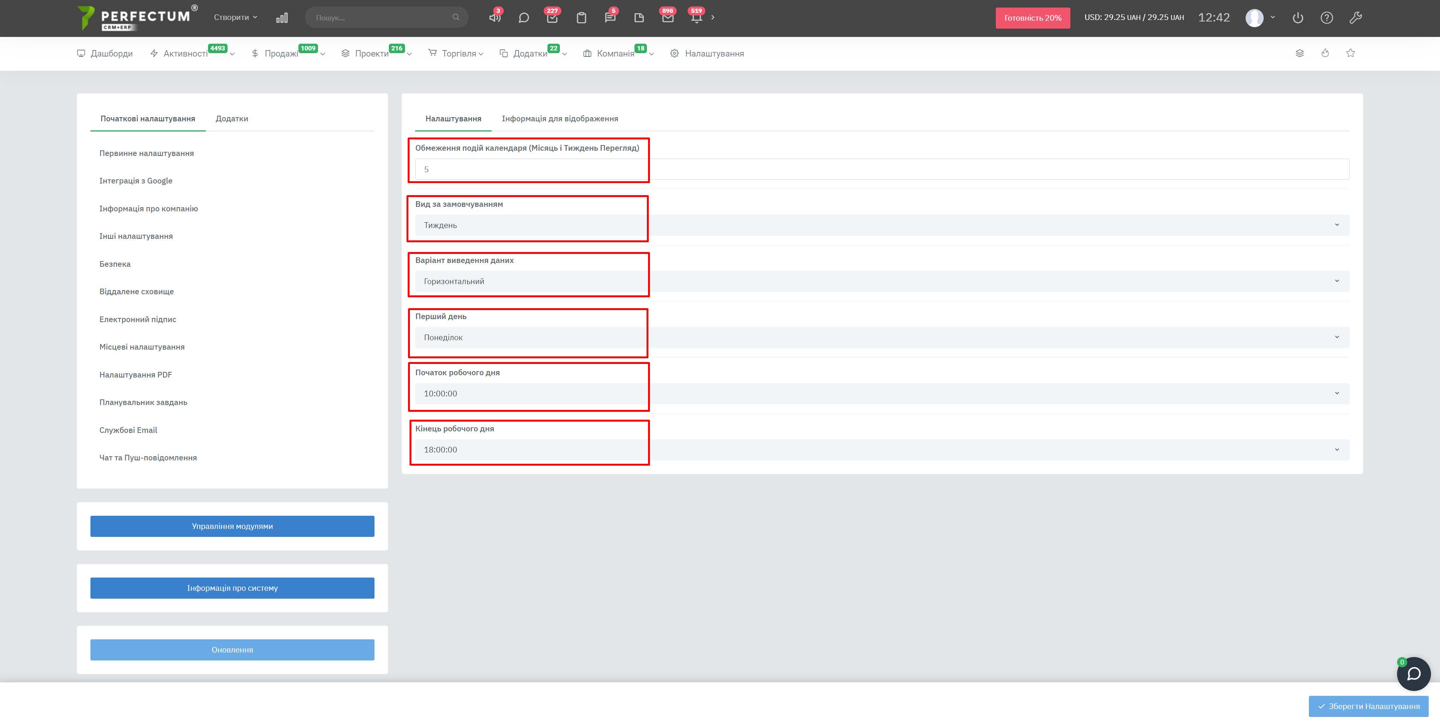Open the first day dropdown showing Понеділок

(882, 338)
